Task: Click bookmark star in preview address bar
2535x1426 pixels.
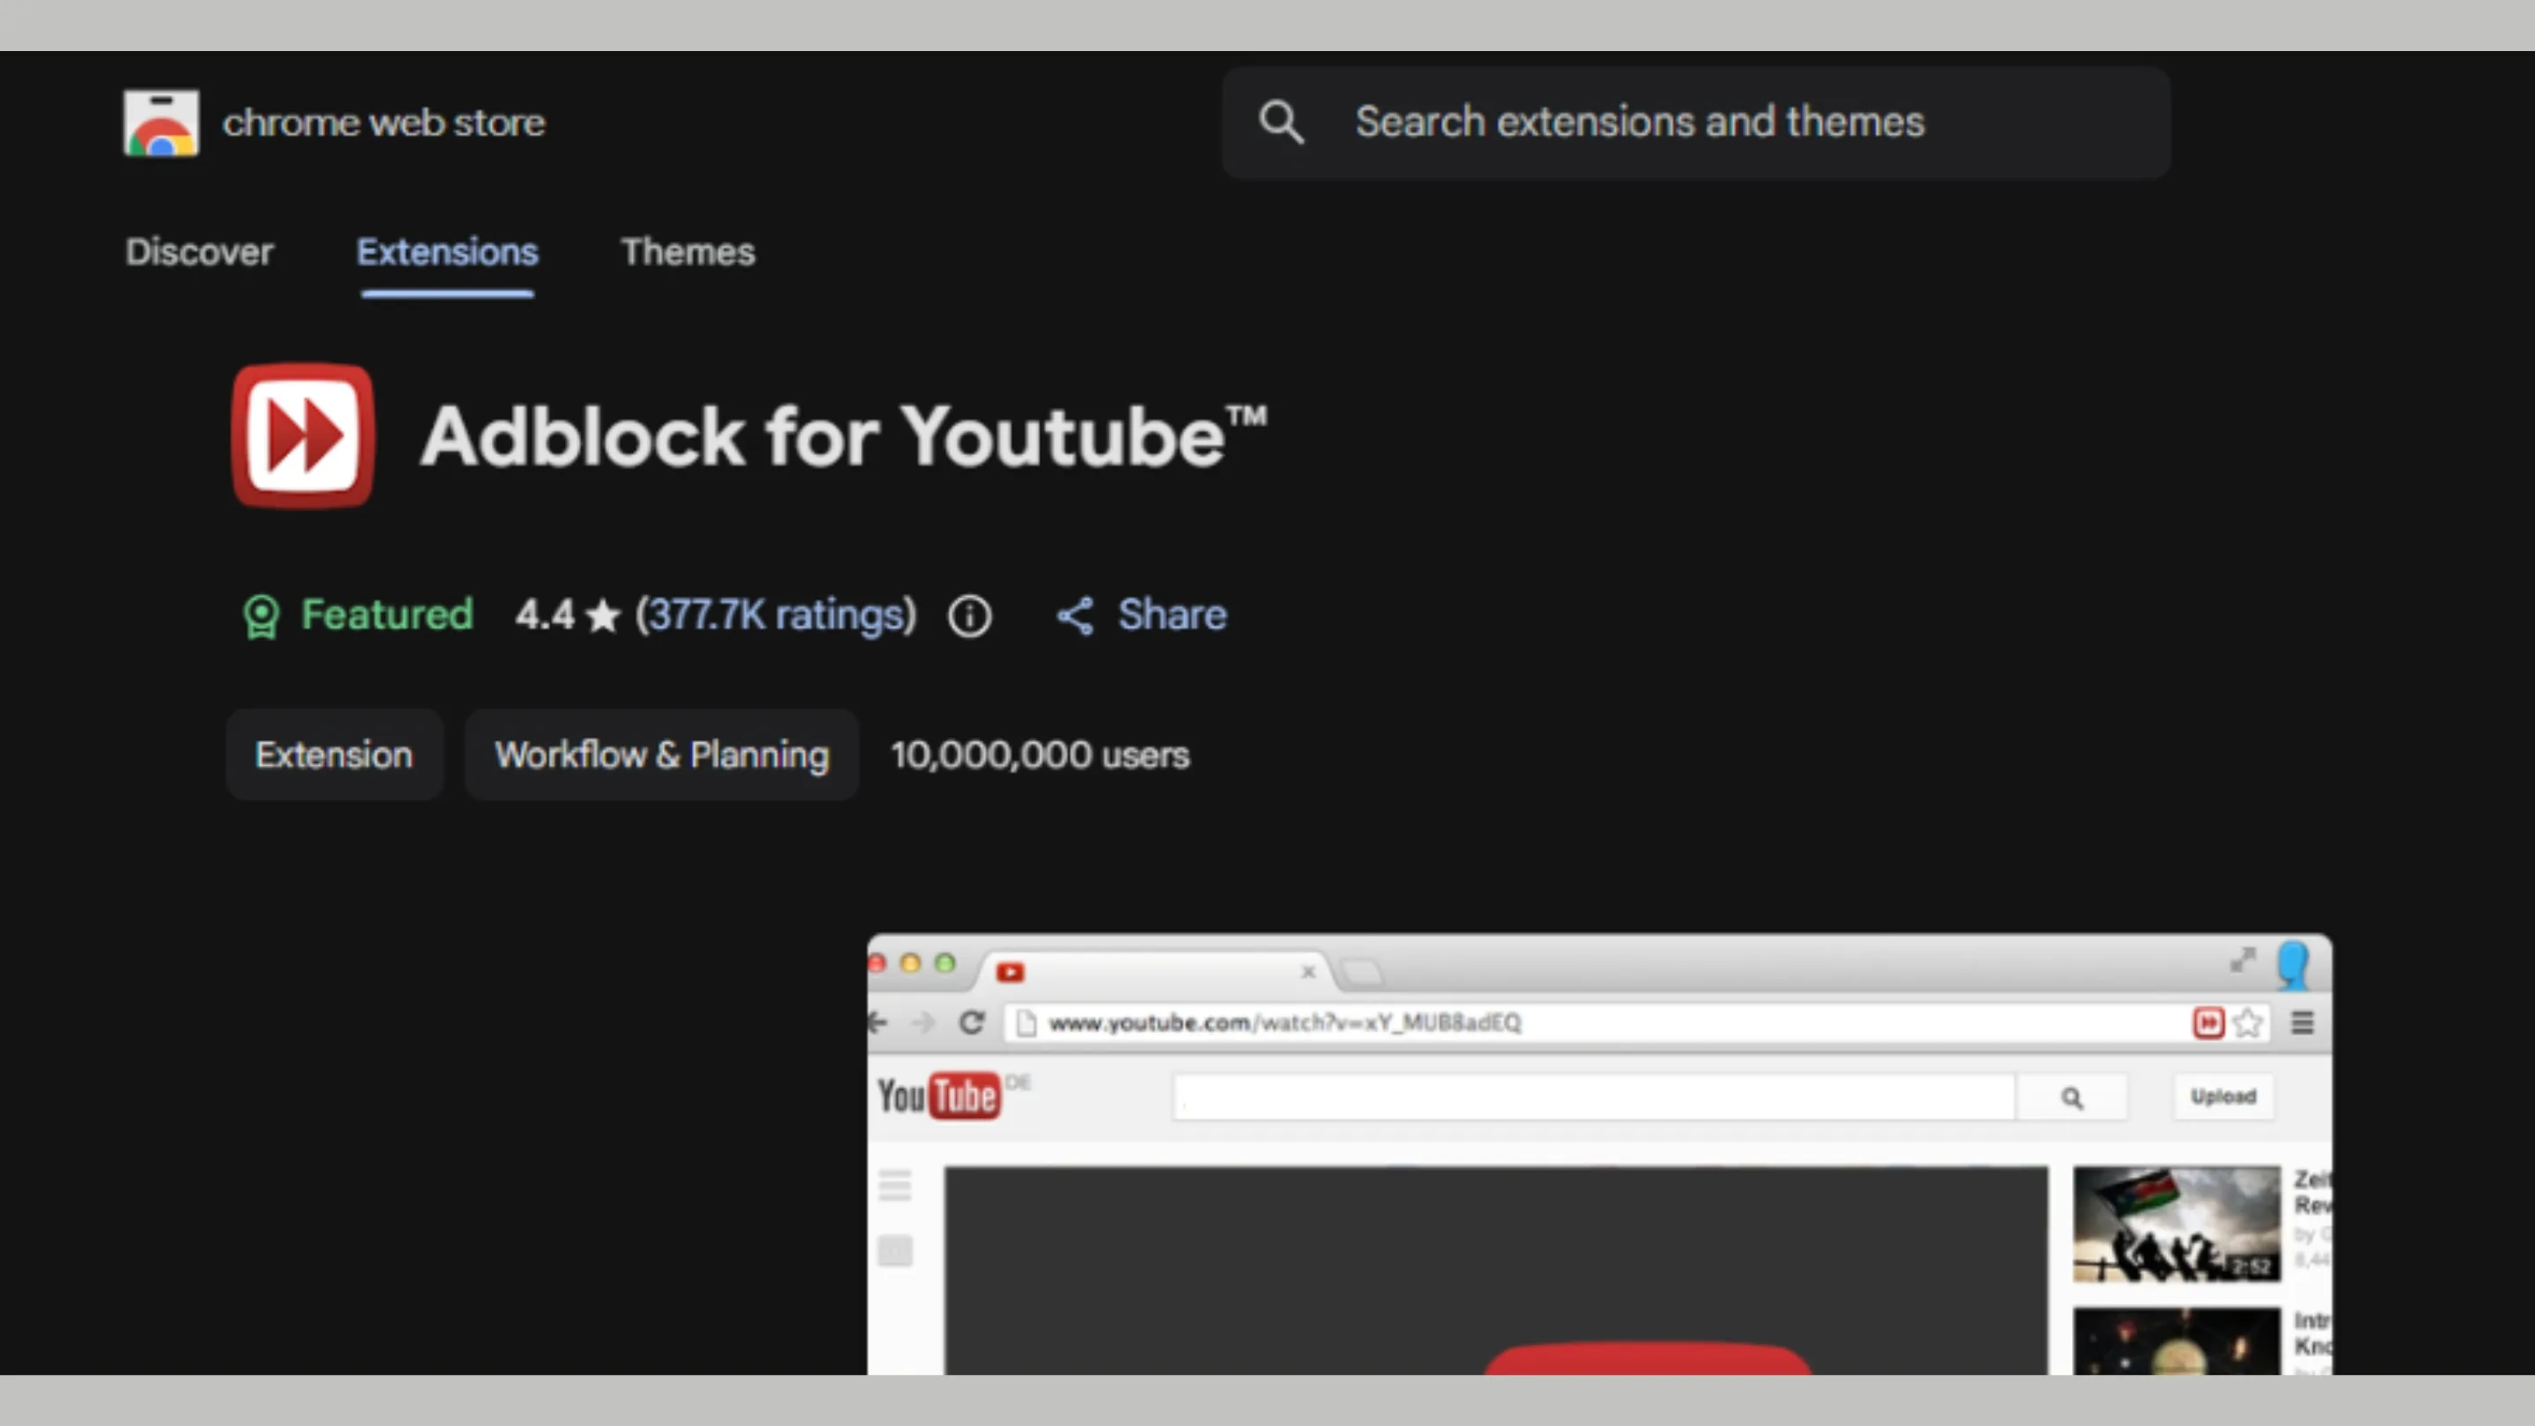Action: pos(2248,1023)
